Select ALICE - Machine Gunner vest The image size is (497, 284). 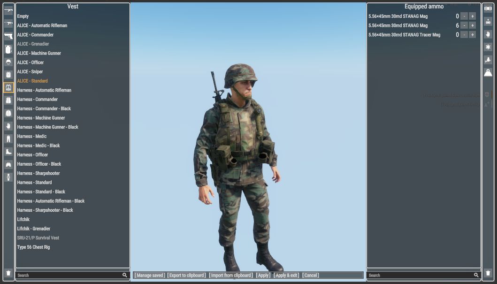coord(39,53)
